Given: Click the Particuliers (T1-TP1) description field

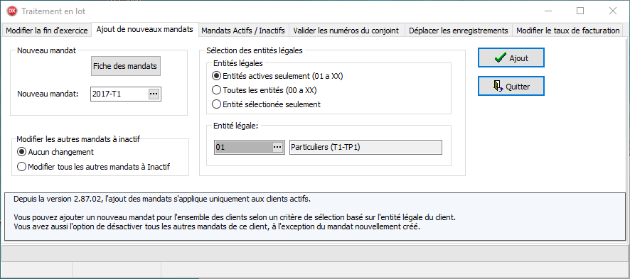Looking at the screenshot, I should point(365,147).
